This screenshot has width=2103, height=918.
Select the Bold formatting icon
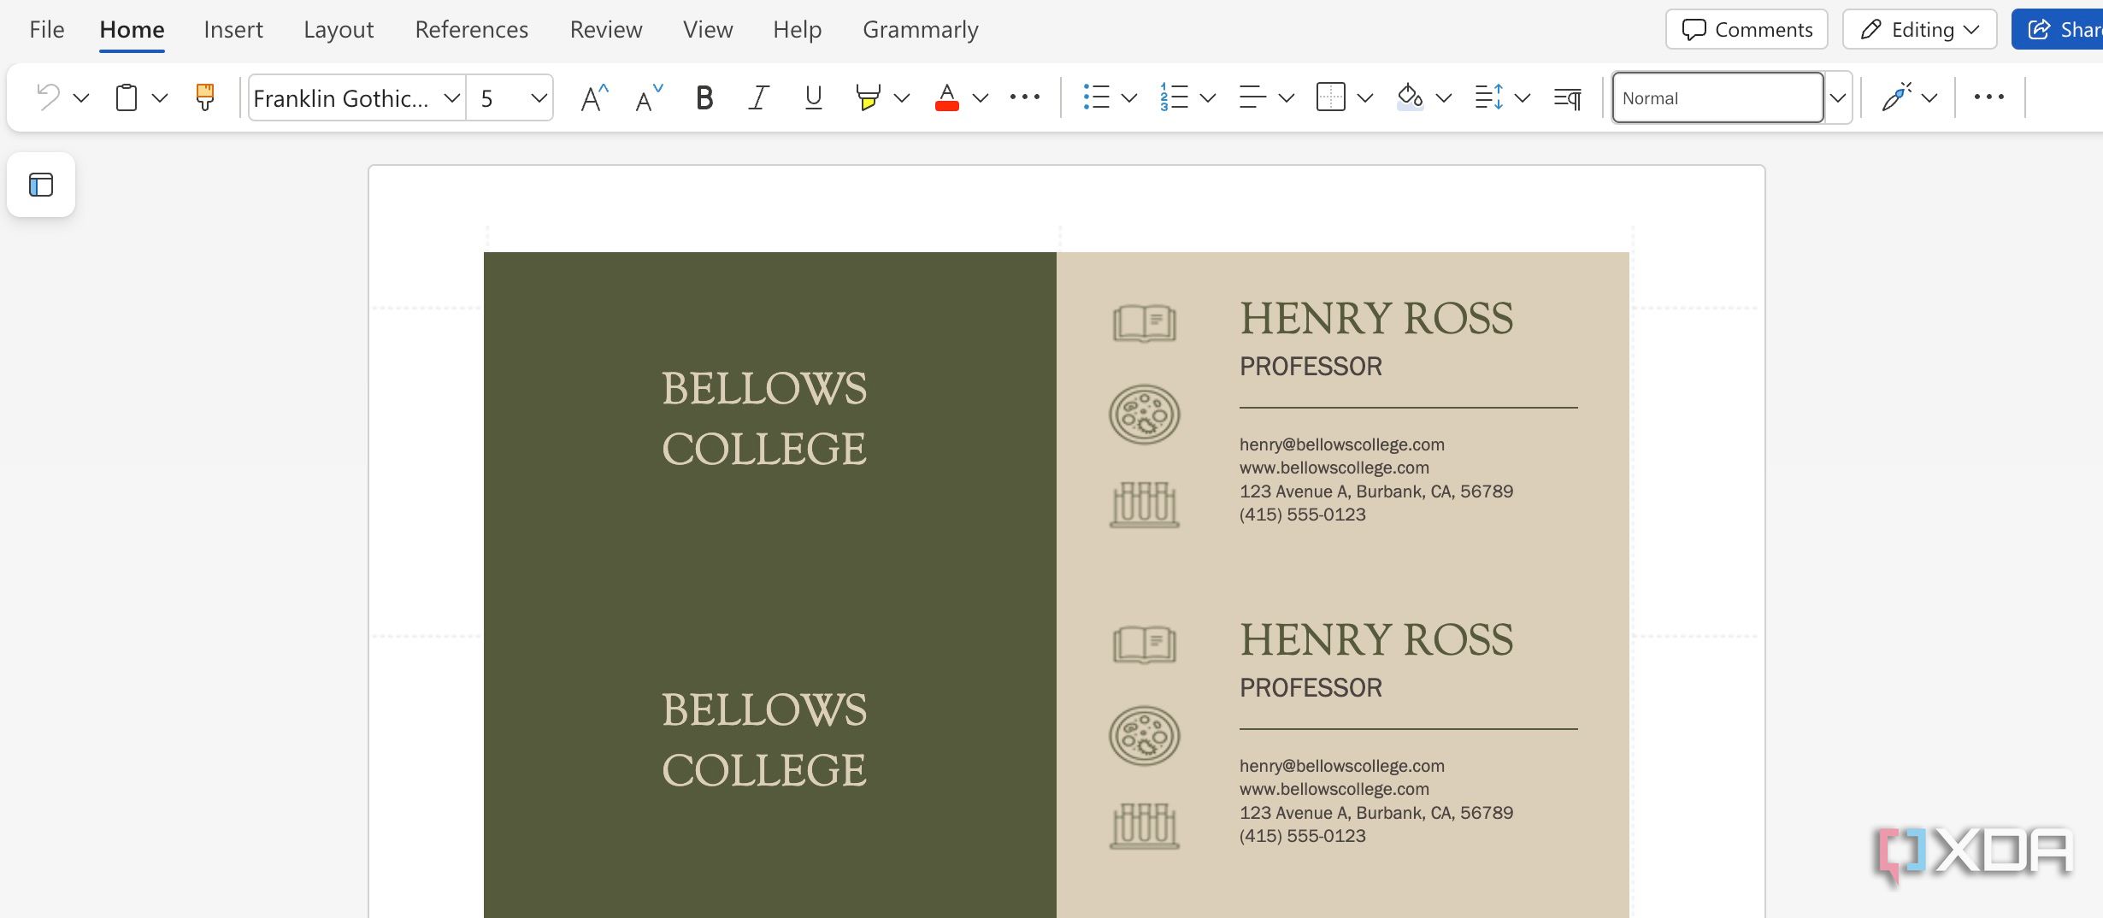point(704,97)
